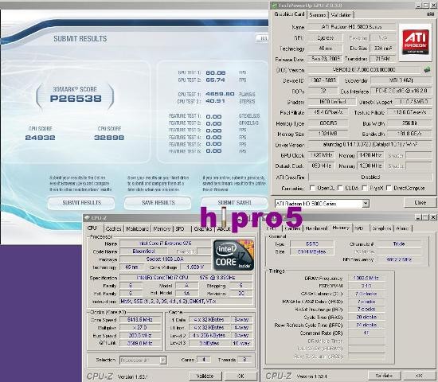Click the Multiplier value x 27.0
The width and height of the screenshot is (438, 382).
pos(140,327)
